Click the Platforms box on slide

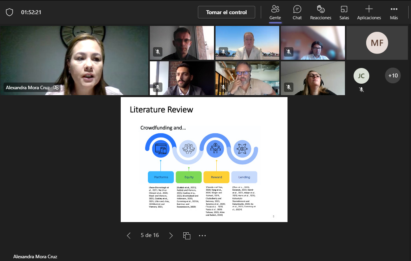(x=161, y=177)
